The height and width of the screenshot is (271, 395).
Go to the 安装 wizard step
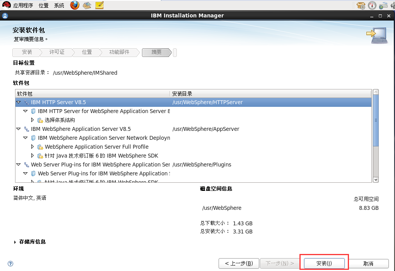27,52
